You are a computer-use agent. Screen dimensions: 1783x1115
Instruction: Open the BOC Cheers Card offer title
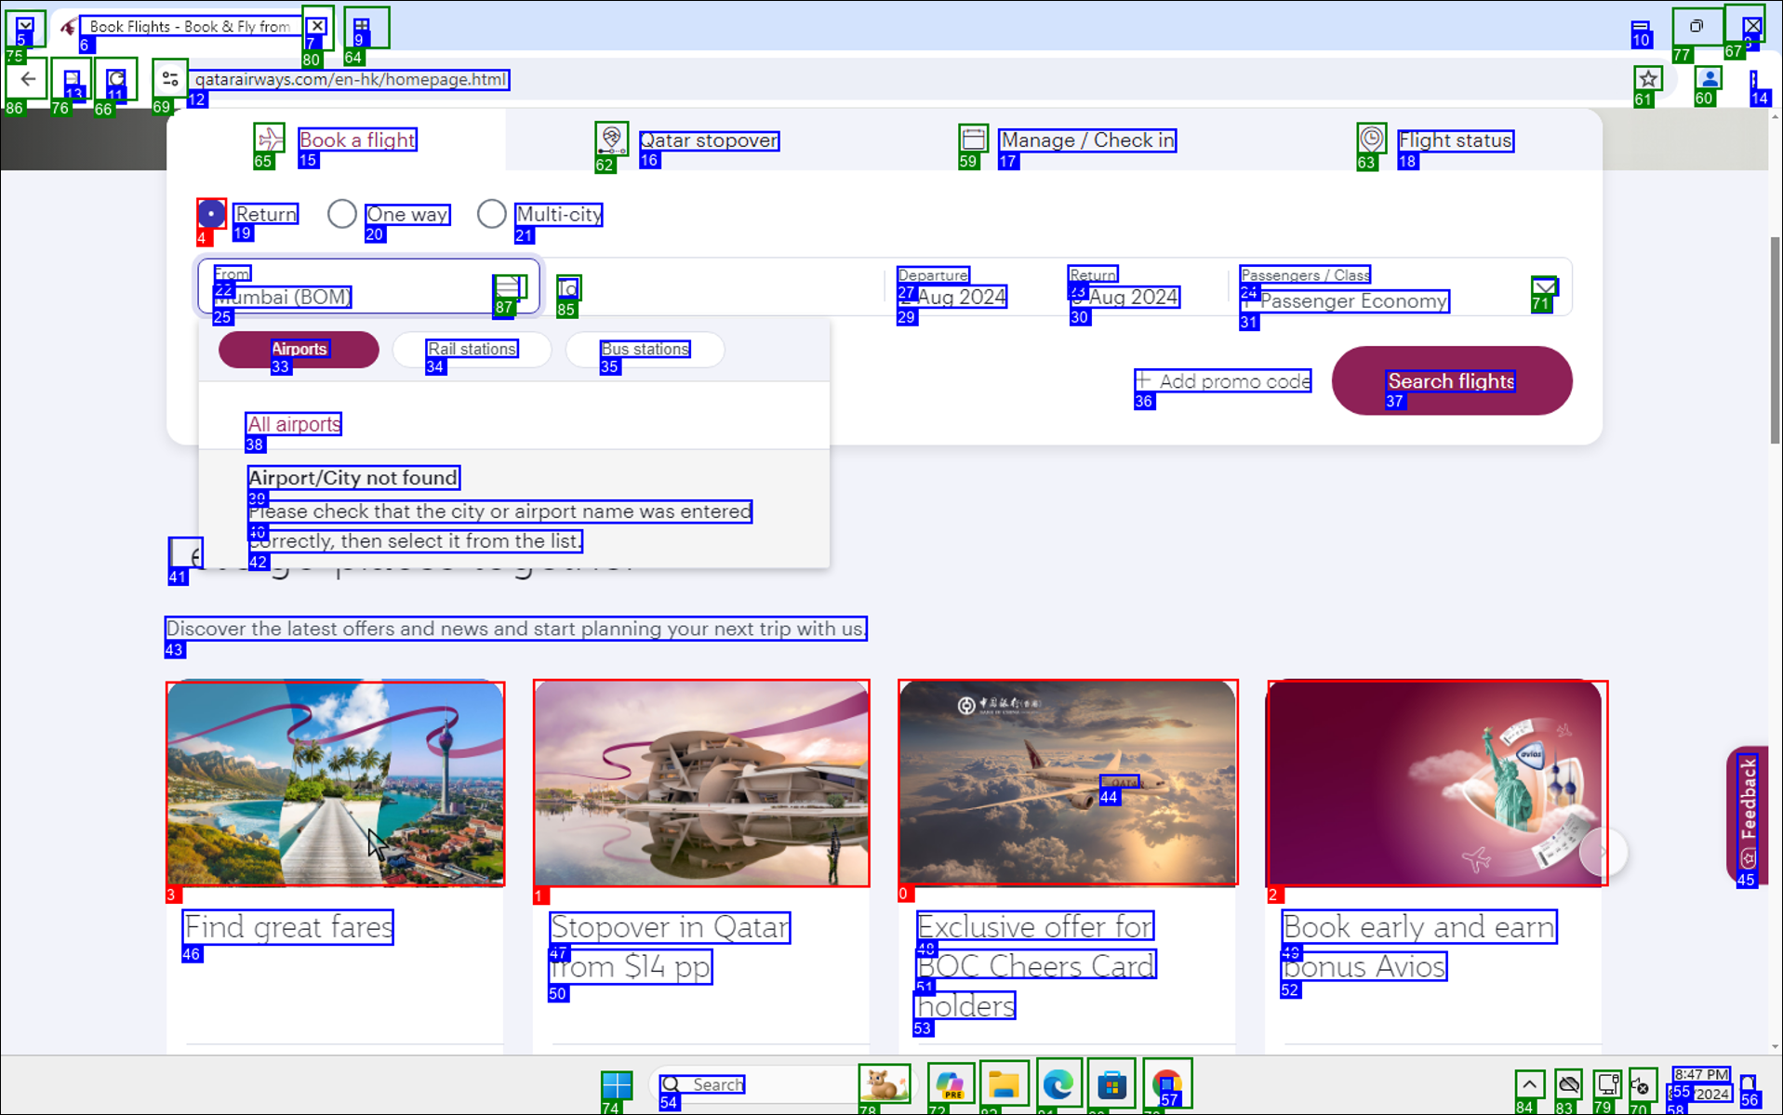pyautogui.click(x=1035, y=966)
